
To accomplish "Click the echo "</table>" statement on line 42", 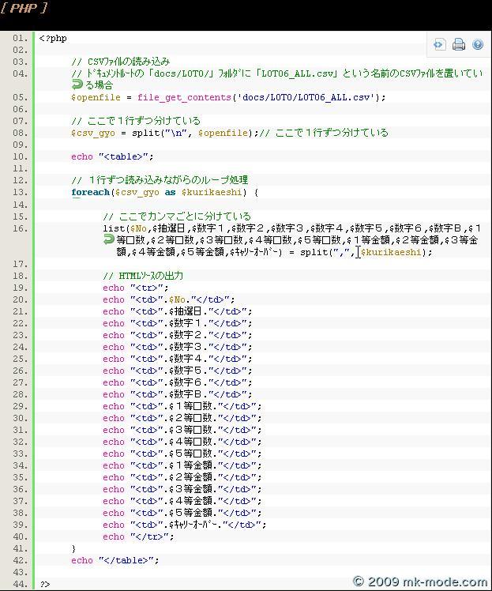I will click(x=115, y=560).
